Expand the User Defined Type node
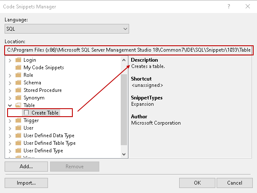 click(10, 151)
